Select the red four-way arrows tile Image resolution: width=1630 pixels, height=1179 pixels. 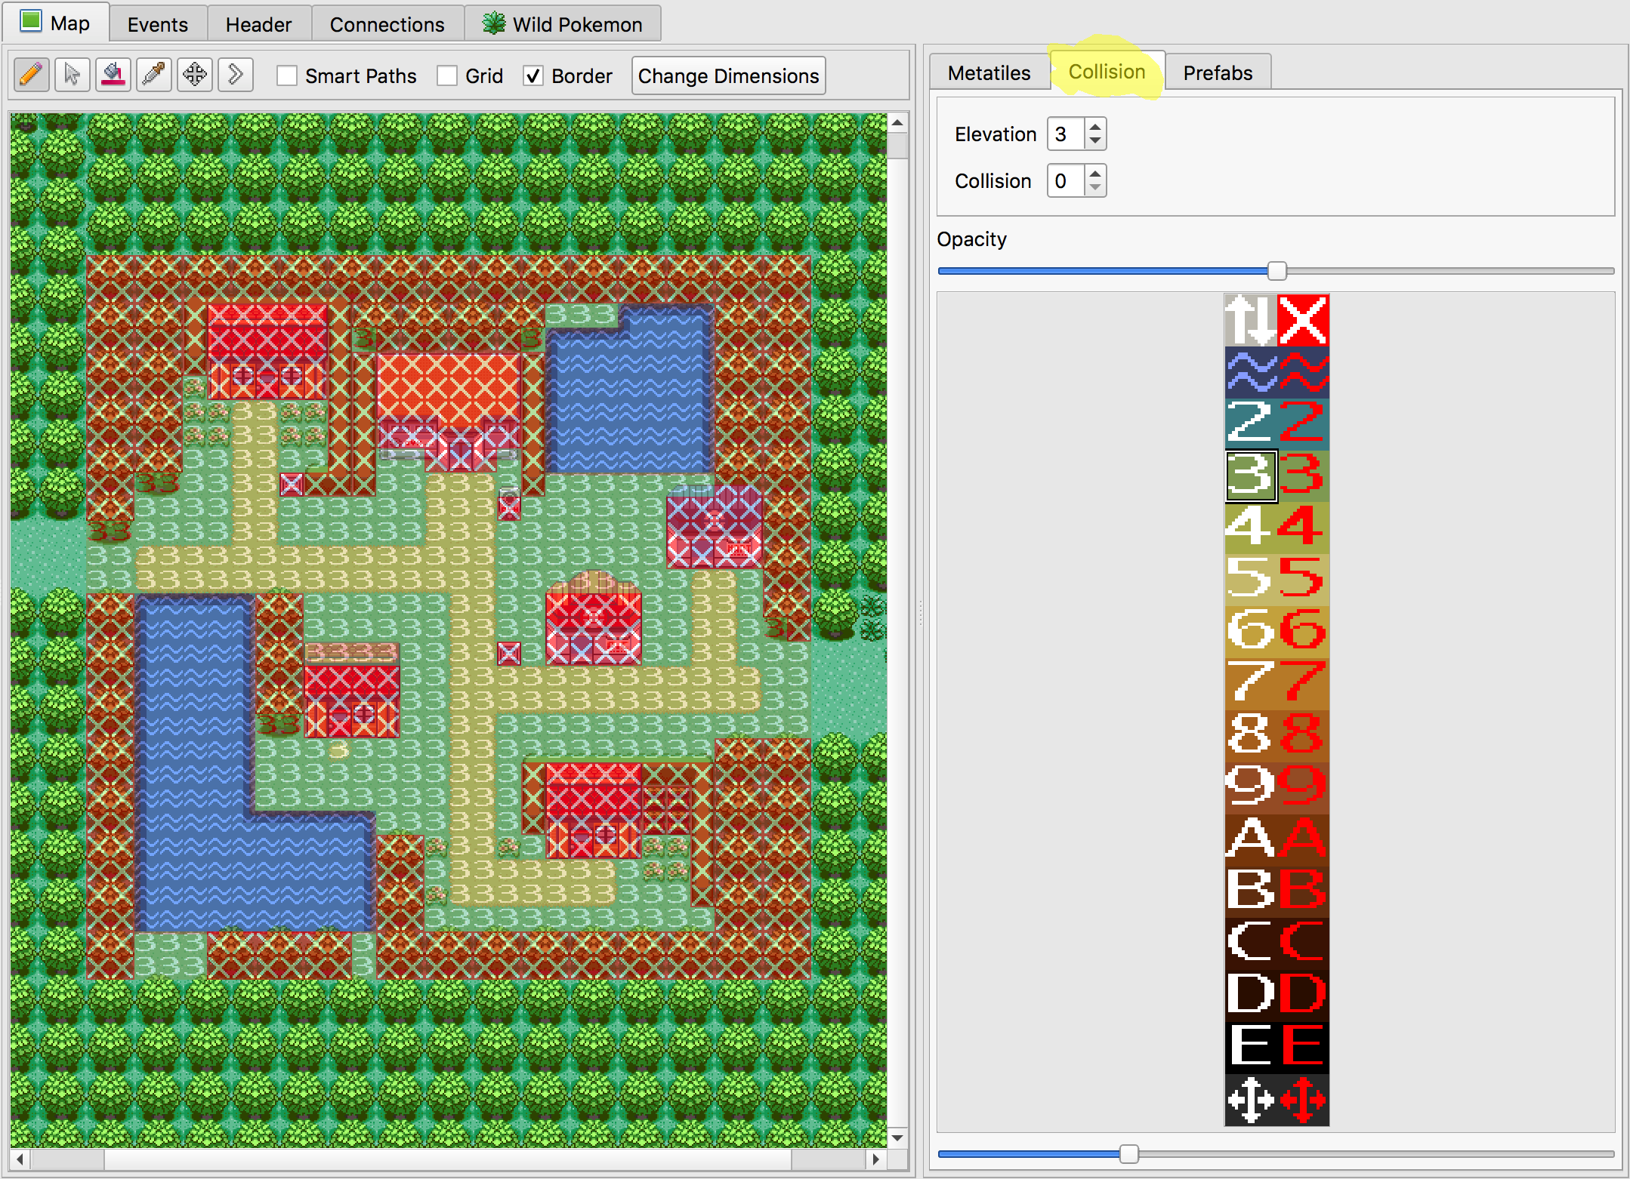point(1303,1101)
